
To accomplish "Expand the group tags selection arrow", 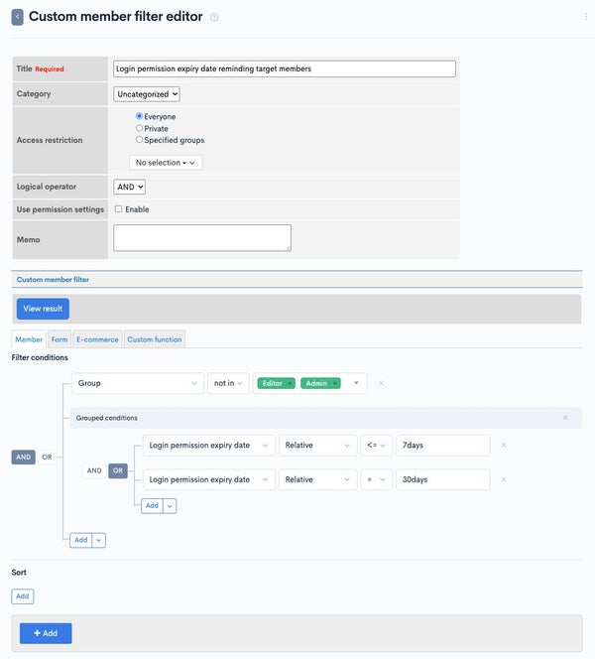I will [x=356, y=383].
